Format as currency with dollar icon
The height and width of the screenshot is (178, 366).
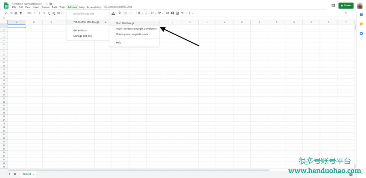[39, 13]
